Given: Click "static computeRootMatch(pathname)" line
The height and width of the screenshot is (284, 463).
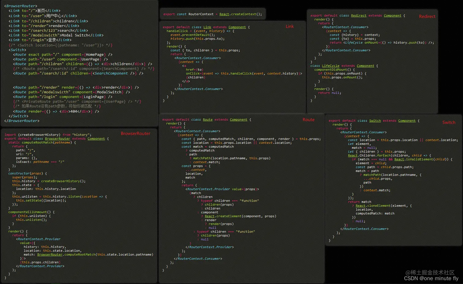Looking at the screenshot, I should tap(42, 142).
